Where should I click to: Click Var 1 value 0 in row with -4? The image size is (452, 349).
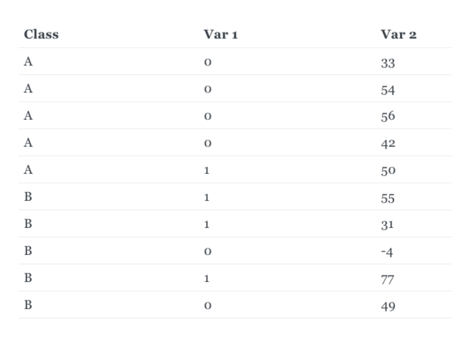(x=208, y=251)
